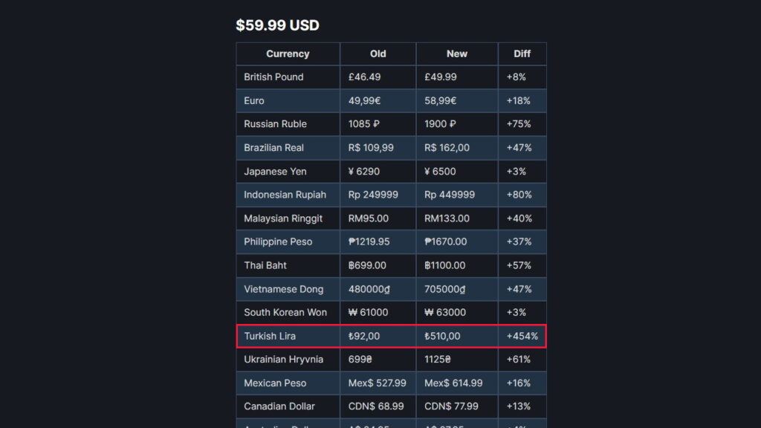Click the Indonesian Rupiah +80% diff
Screen dimensions: 761x428
point(519,195)
